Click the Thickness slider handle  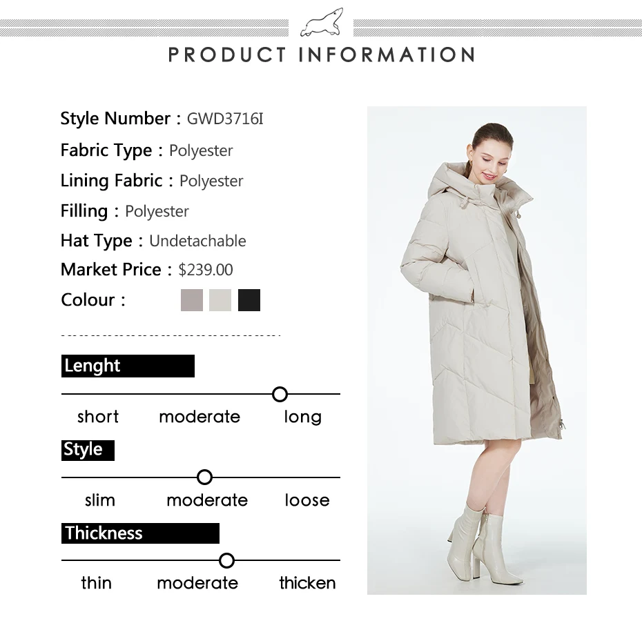(226, 560)
